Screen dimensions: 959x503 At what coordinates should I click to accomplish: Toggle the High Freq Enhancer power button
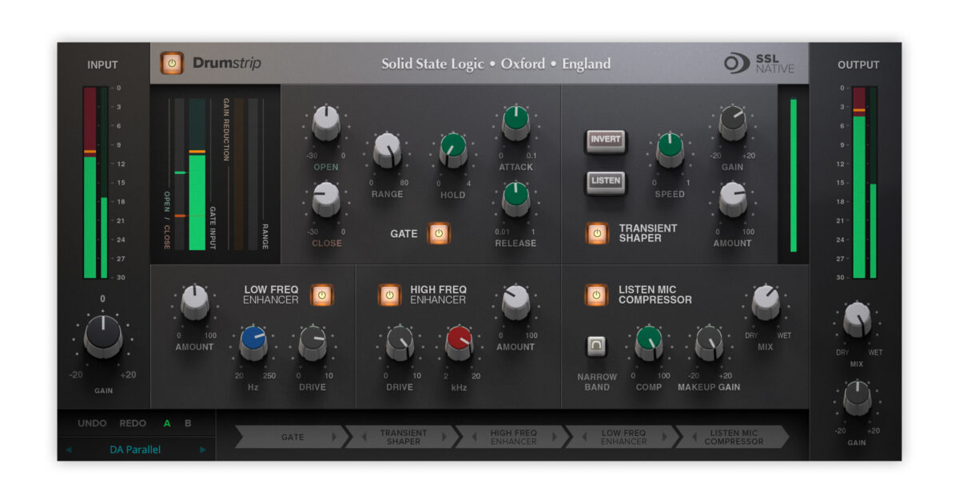point(389,295)
